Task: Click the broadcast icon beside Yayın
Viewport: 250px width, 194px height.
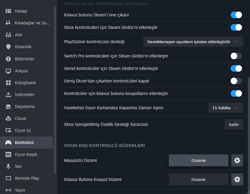Action: pos(8,190)
